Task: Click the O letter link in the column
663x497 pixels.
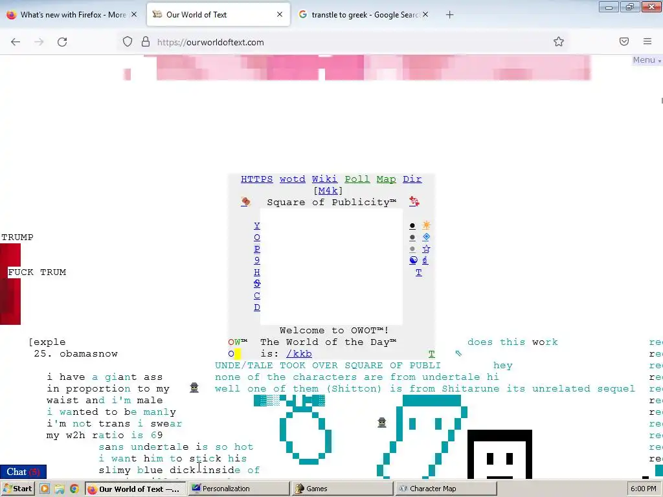Action: (256, 237)
